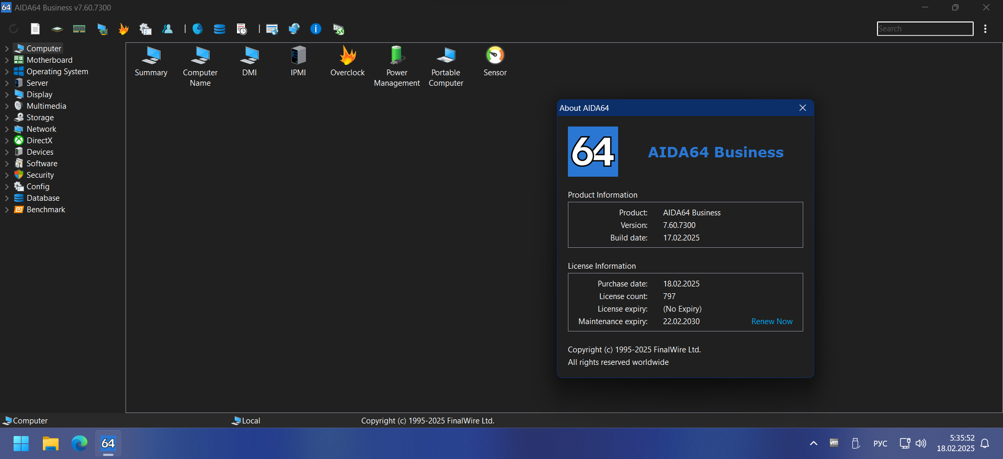The image size is (1003, 459).
Task: Open the Windows Start menu
Action: (21, 443)
